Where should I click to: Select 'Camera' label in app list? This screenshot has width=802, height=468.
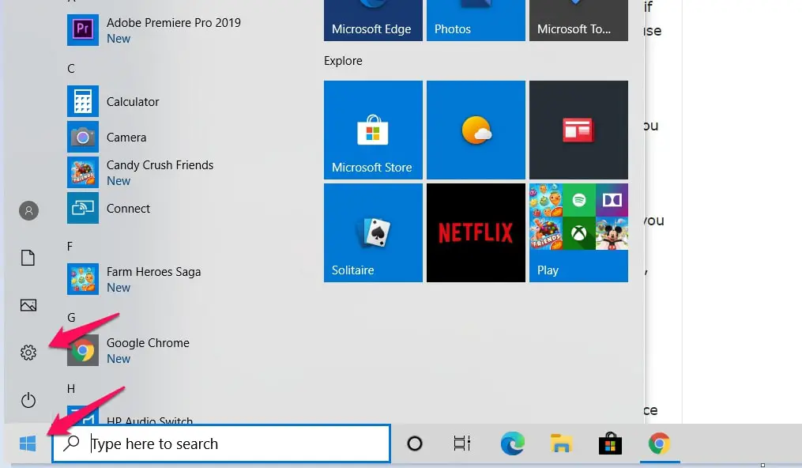pos(126,138)
